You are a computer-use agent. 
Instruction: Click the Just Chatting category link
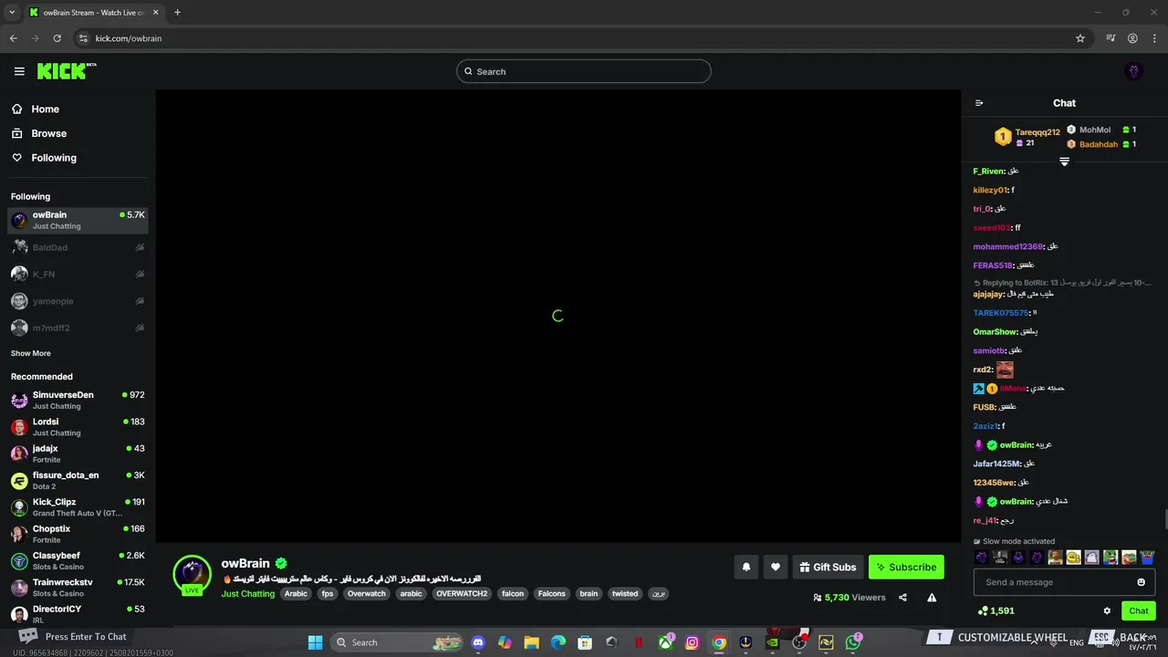click(247, 594)
